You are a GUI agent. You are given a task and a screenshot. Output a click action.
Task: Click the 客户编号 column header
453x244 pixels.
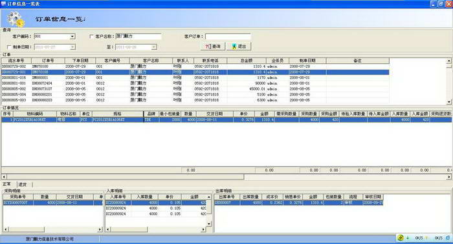pos(113,61)
